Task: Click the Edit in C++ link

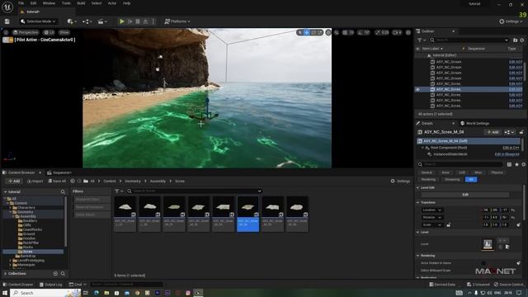Action: pyautogui.click(x=511, y=148)
